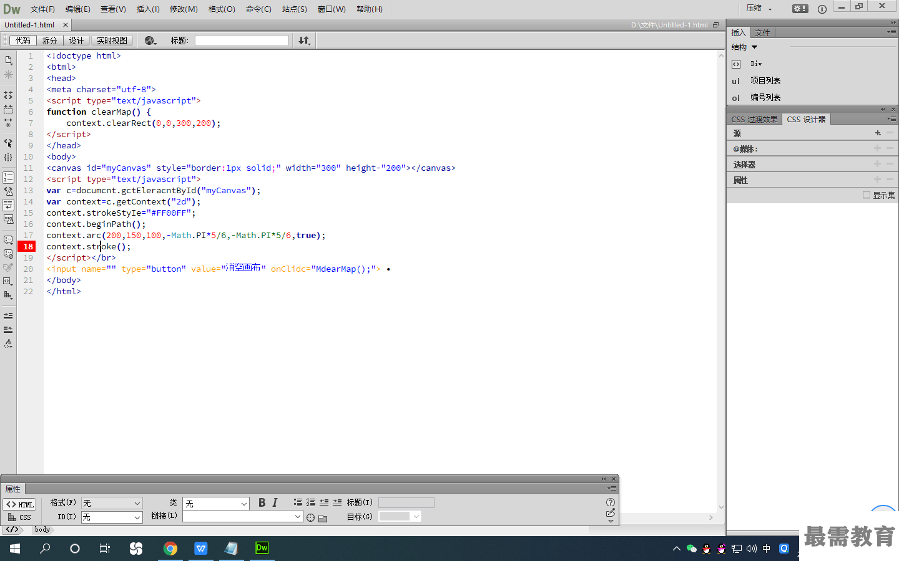Open the CSS Designer panel options menu

click(x=892, y=118)
